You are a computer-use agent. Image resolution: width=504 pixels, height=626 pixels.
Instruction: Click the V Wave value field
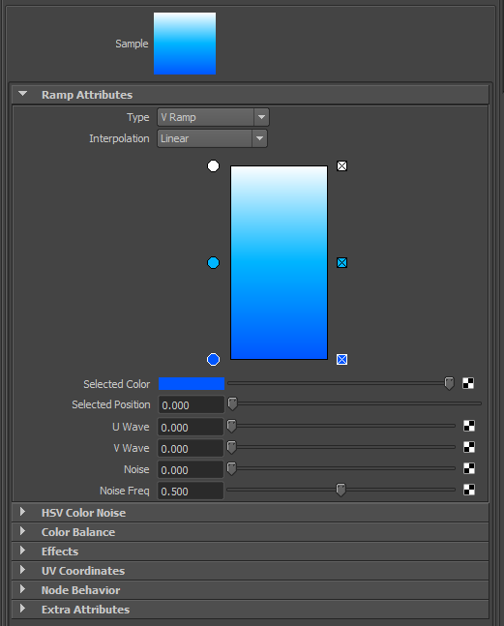191,448
